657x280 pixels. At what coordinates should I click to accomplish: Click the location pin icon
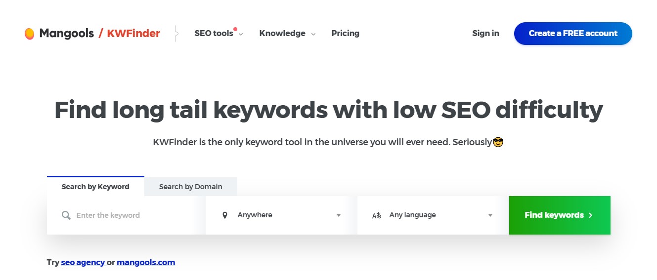coord(225,215)
